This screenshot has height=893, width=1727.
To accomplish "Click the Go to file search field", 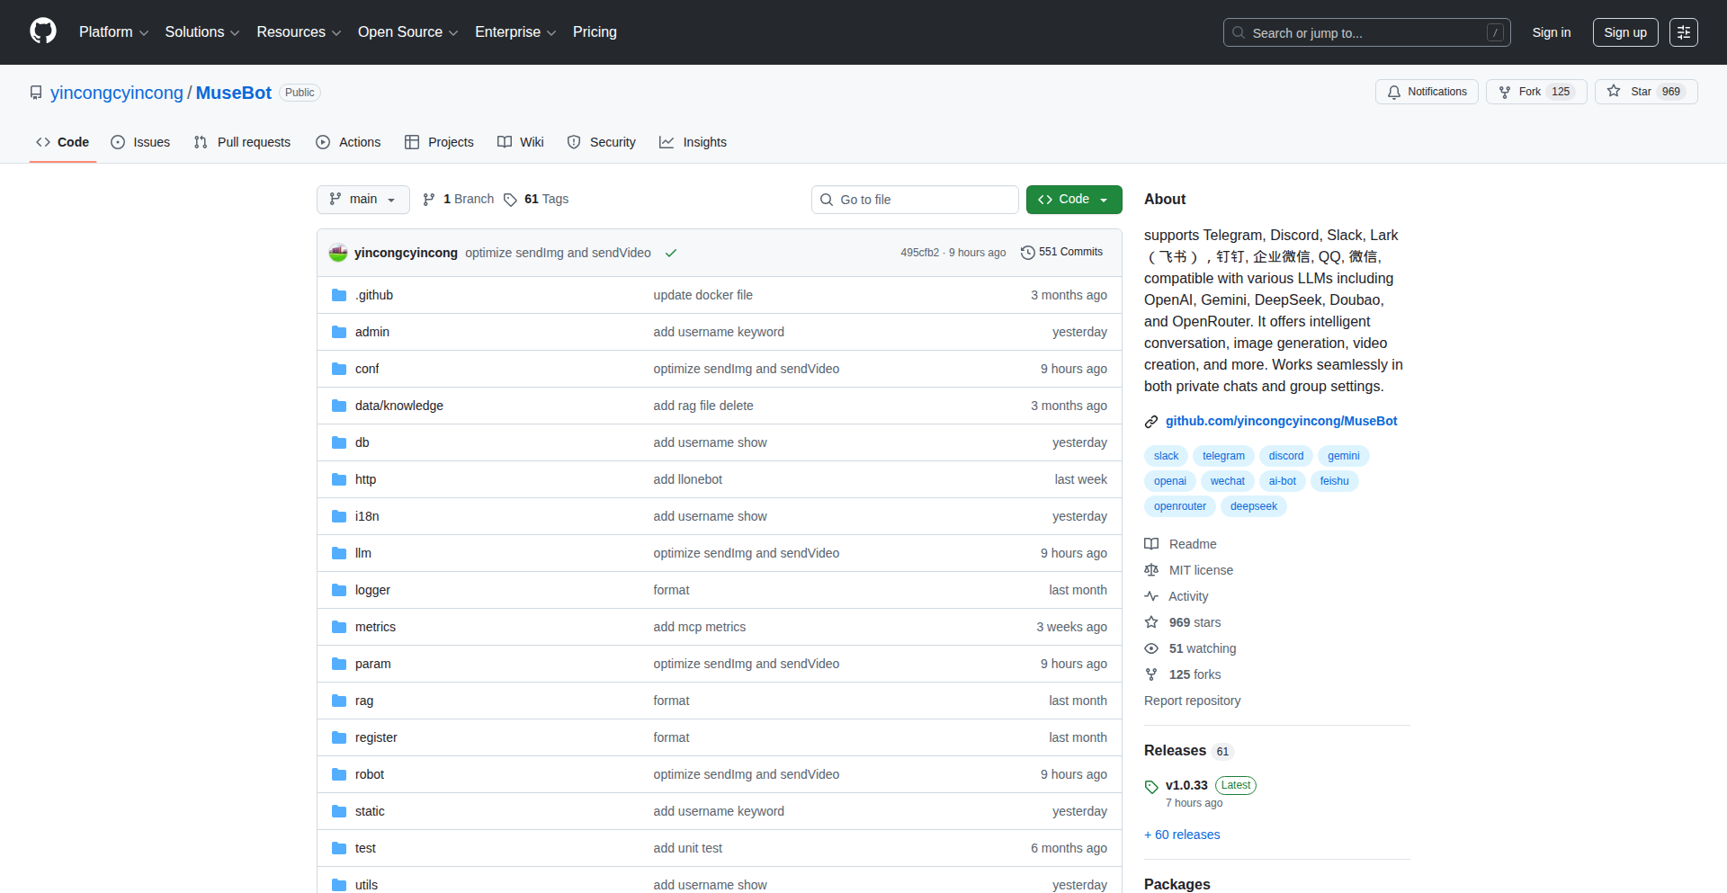I will [915, 199].
